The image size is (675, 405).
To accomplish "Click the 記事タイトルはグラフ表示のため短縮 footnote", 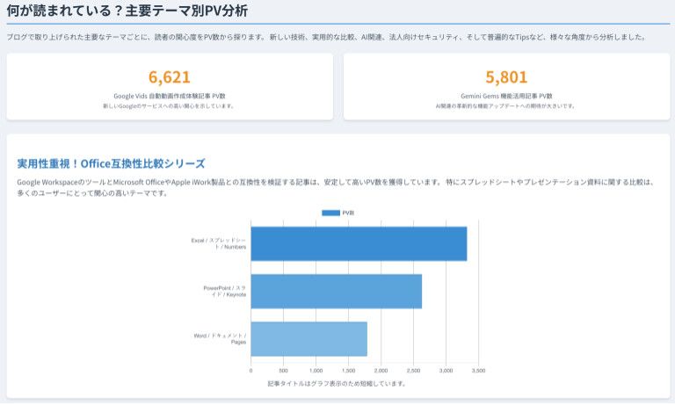I will pos(337,383).
